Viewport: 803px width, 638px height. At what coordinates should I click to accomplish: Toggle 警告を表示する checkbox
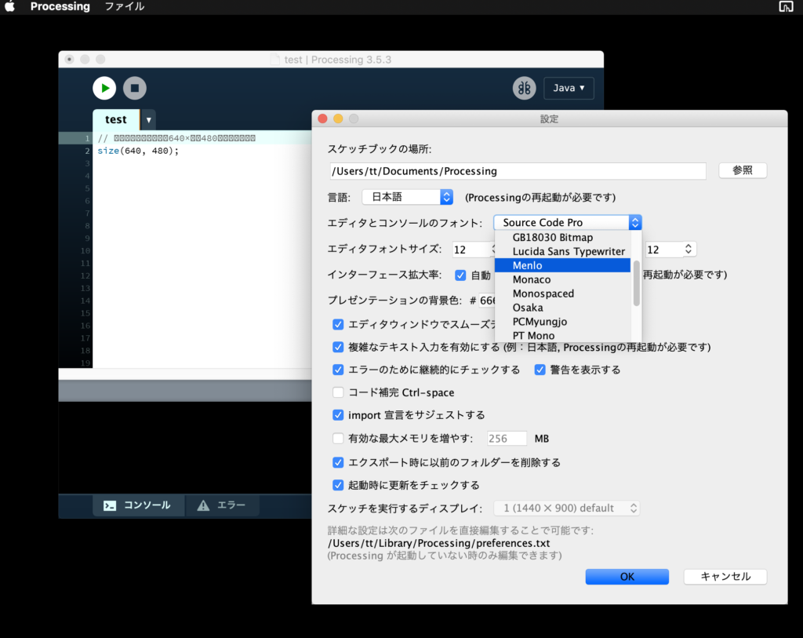[540, 370]
